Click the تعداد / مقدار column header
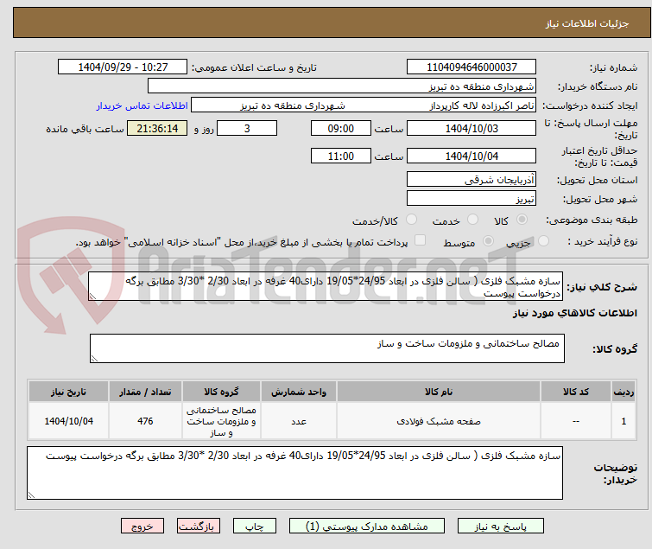This screenshot has height=549, width=652. click(x=145, y=392)
